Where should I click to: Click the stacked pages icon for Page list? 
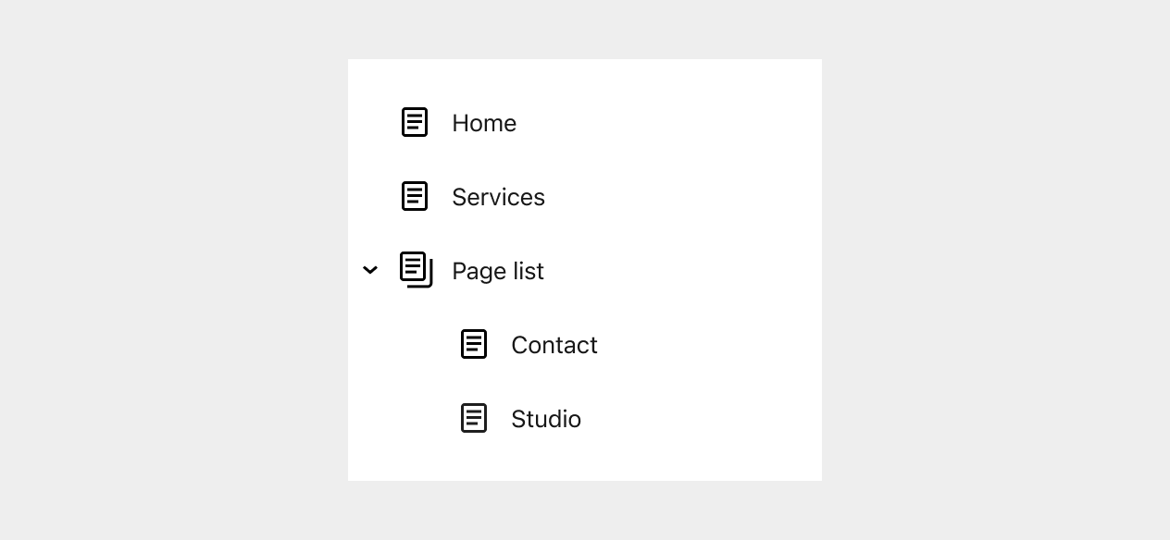click(x=417, y=269)
